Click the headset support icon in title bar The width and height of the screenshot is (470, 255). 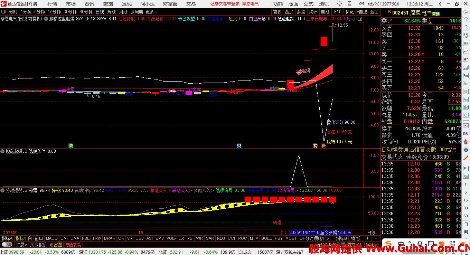coord(339,4)
